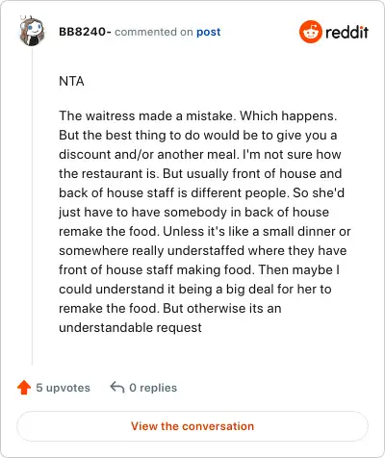Open the "0 replies" label
Viewport: 385px width, 458px height.
click(153, 388)
